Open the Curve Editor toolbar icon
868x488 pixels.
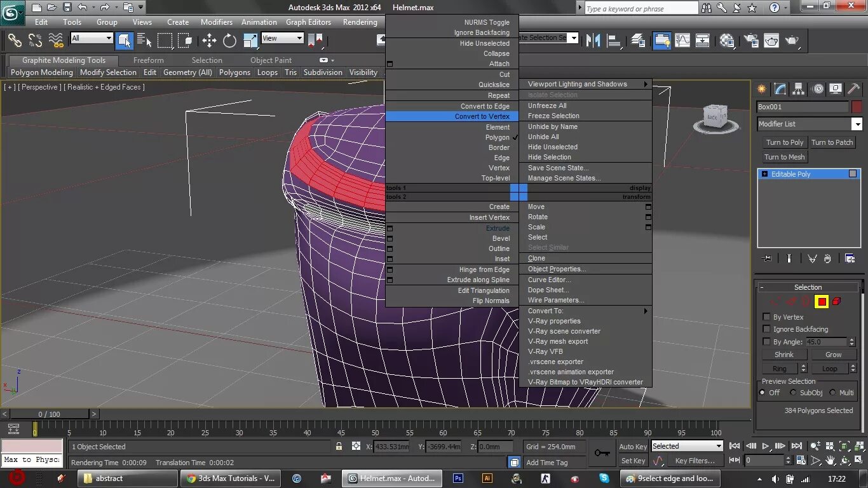[682, 41]
